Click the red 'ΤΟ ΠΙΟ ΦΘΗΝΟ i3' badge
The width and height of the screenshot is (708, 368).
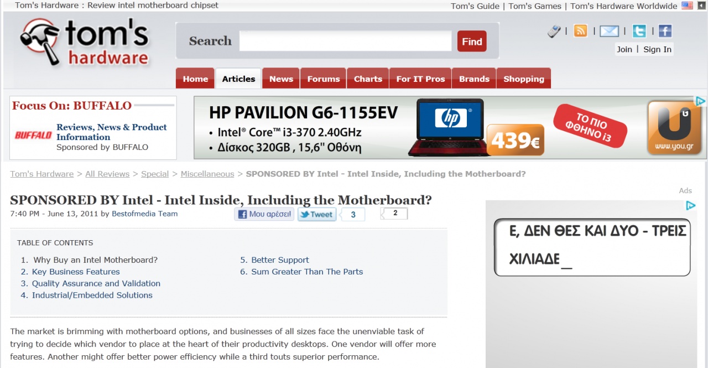(x=590, y=126)
